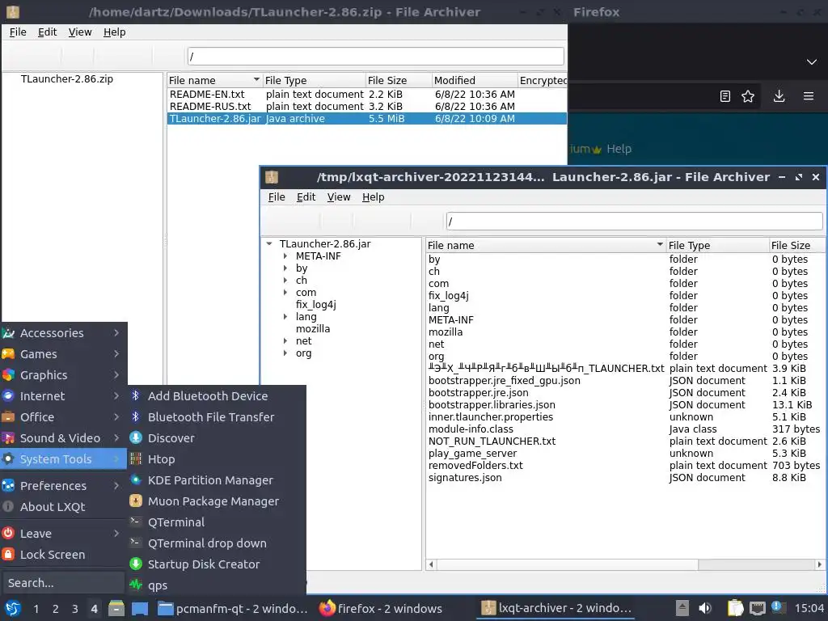Toggle Firefox's reader view icon
The image size is (828, 621).
tap(725, 96)
